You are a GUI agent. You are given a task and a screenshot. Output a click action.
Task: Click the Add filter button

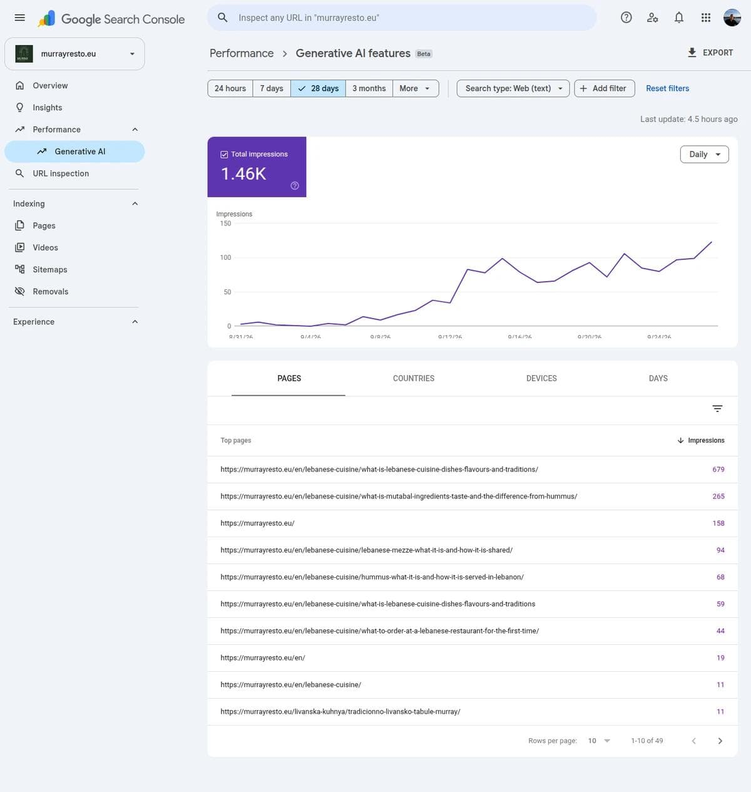pos(605,88)
